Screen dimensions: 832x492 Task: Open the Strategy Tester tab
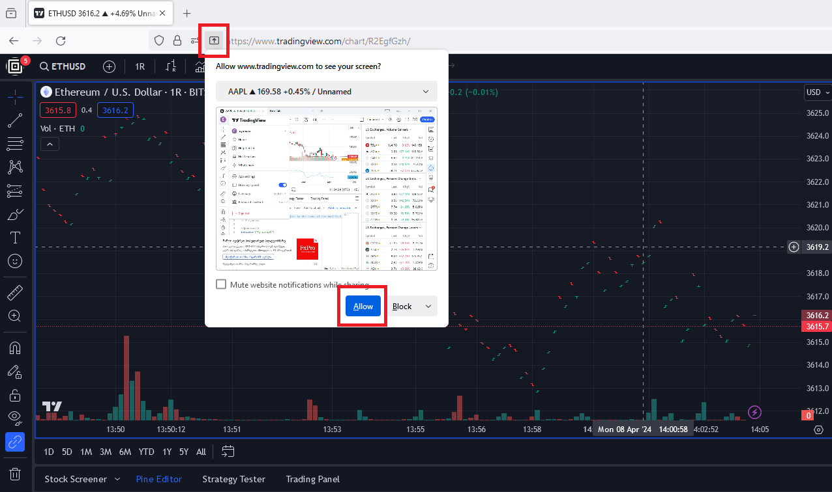(x=234, y=479)
